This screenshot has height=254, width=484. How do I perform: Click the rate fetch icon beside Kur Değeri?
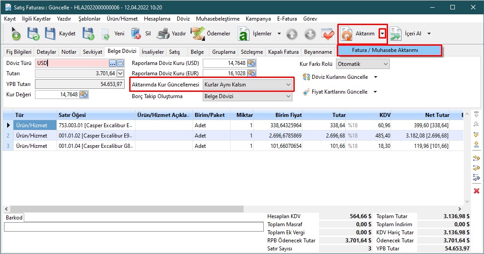coord(83,95)
